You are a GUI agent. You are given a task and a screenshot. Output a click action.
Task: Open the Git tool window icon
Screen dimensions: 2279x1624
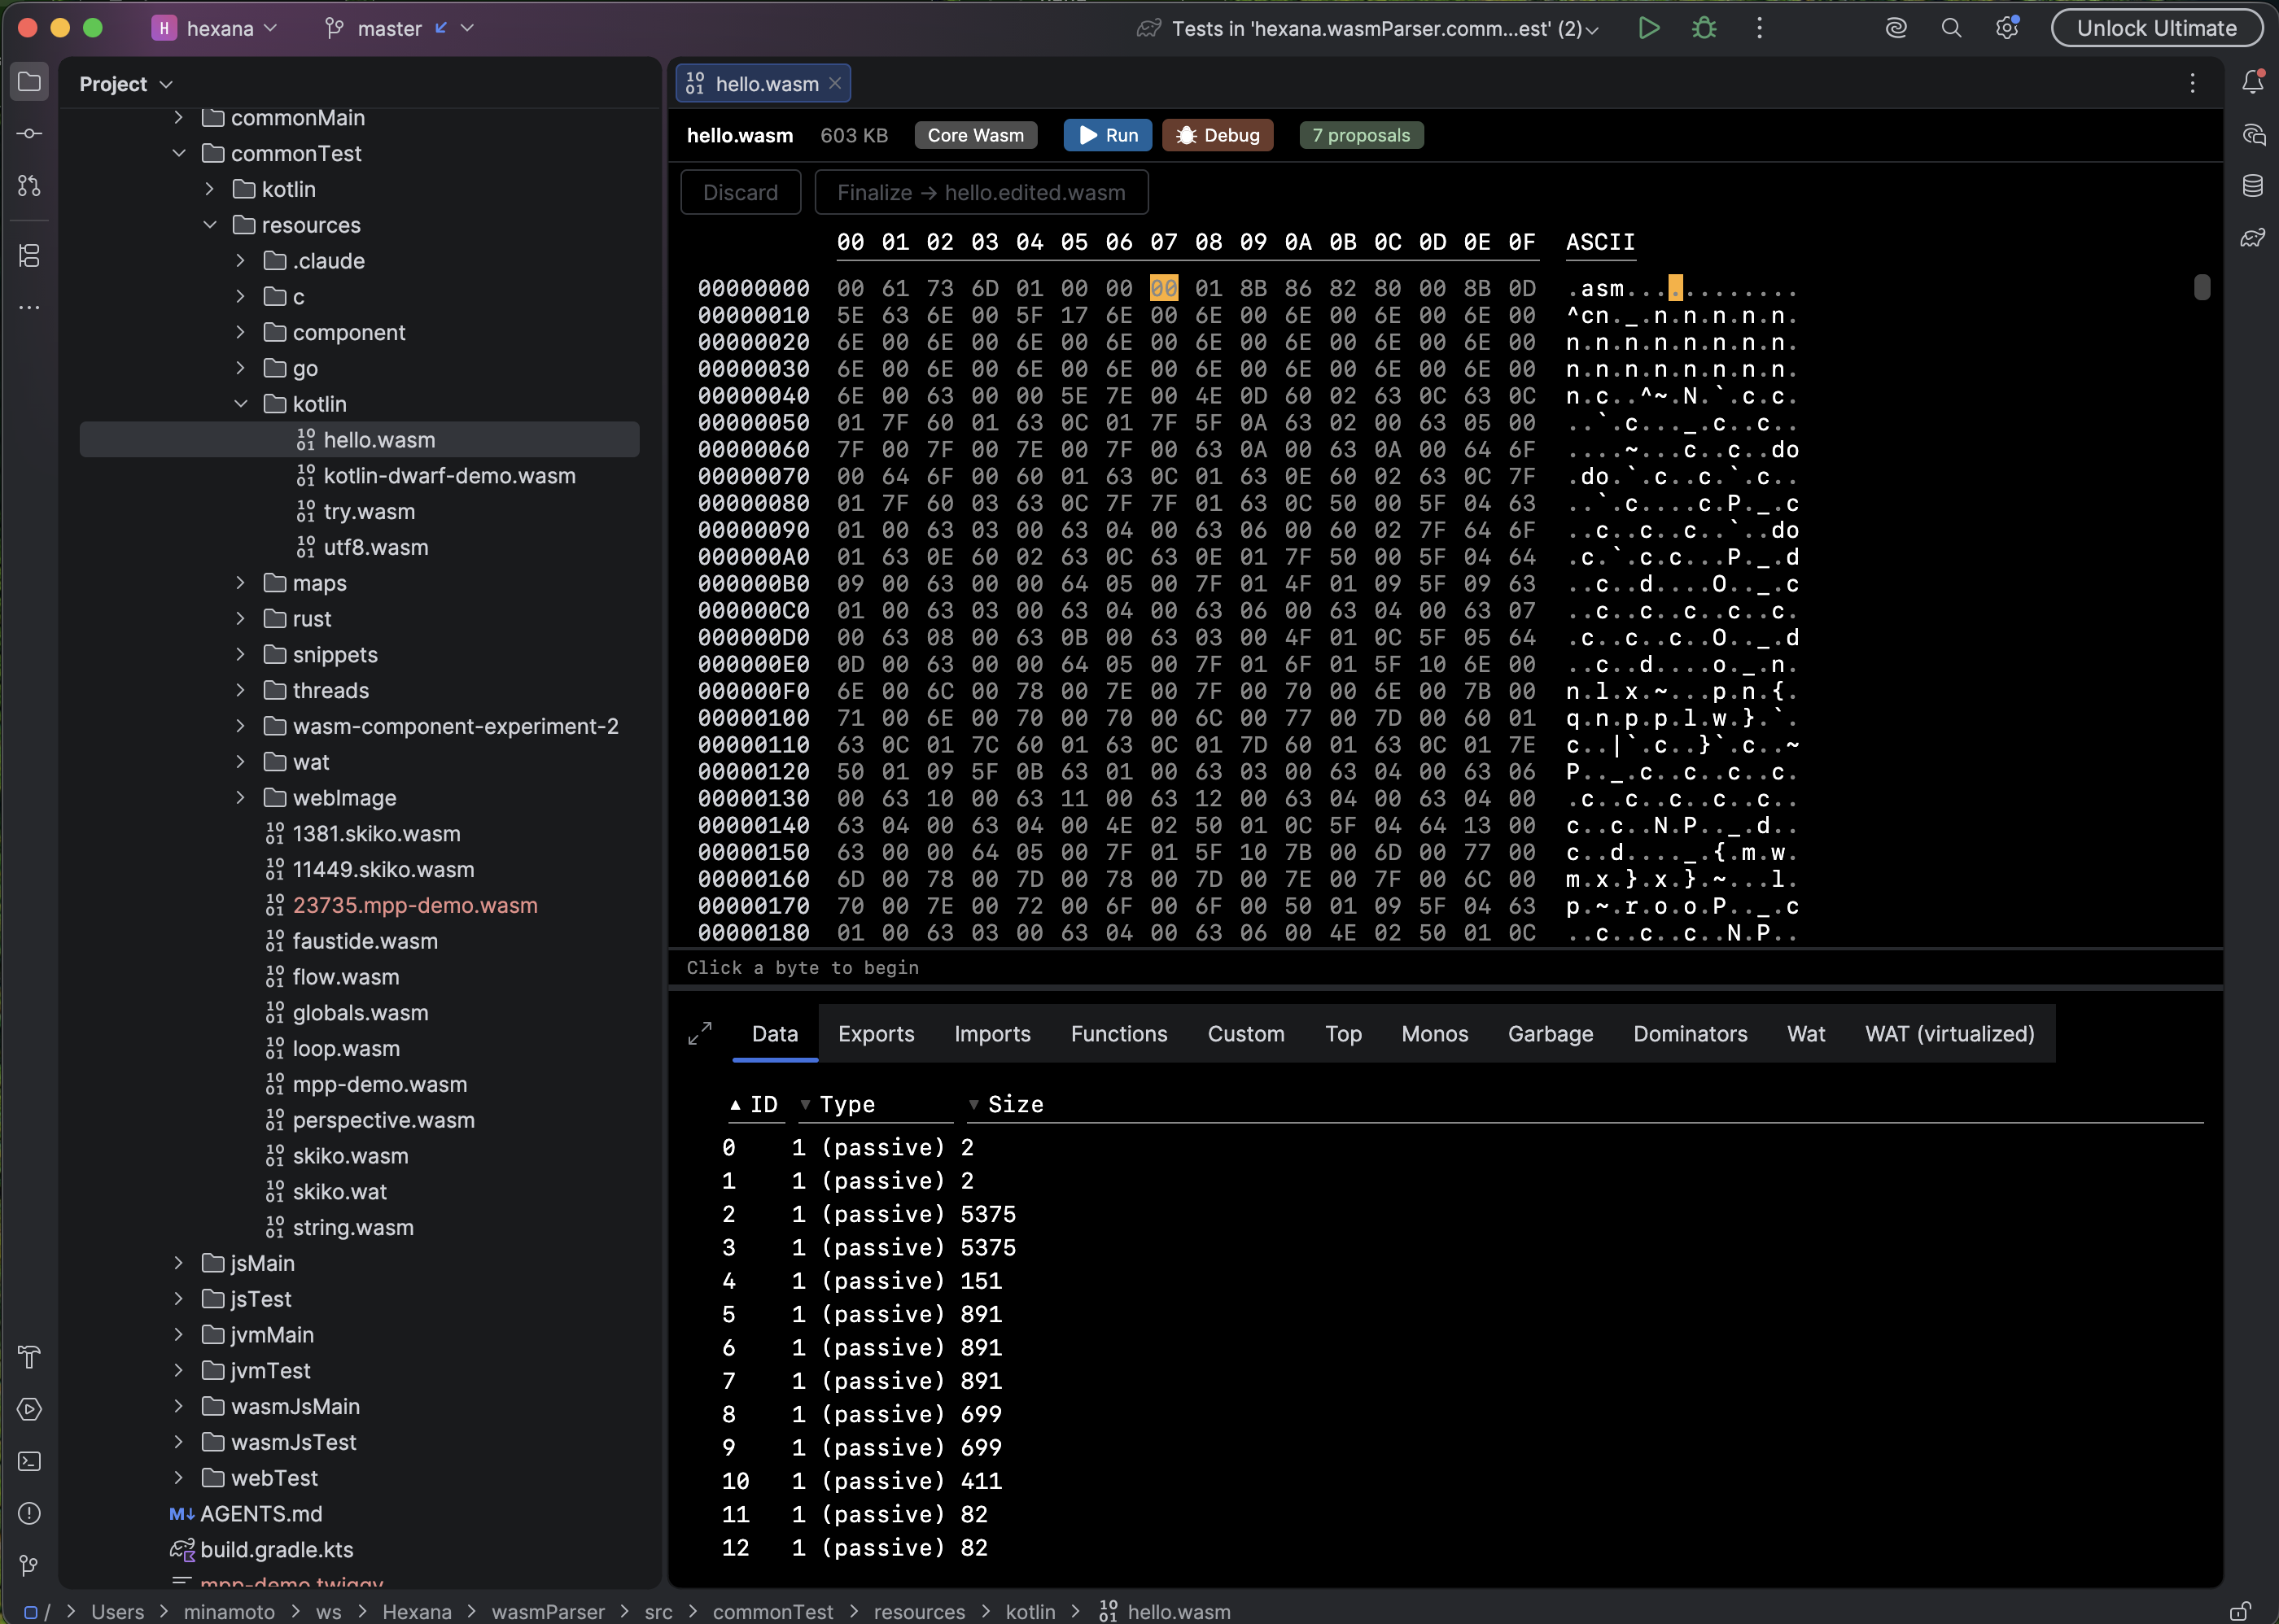pos(29,1565)
